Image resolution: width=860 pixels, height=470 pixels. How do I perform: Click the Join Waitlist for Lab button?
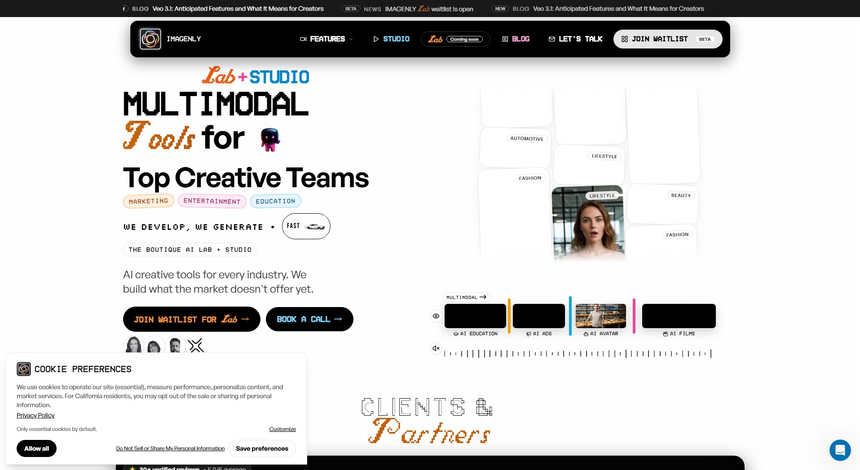191,319
